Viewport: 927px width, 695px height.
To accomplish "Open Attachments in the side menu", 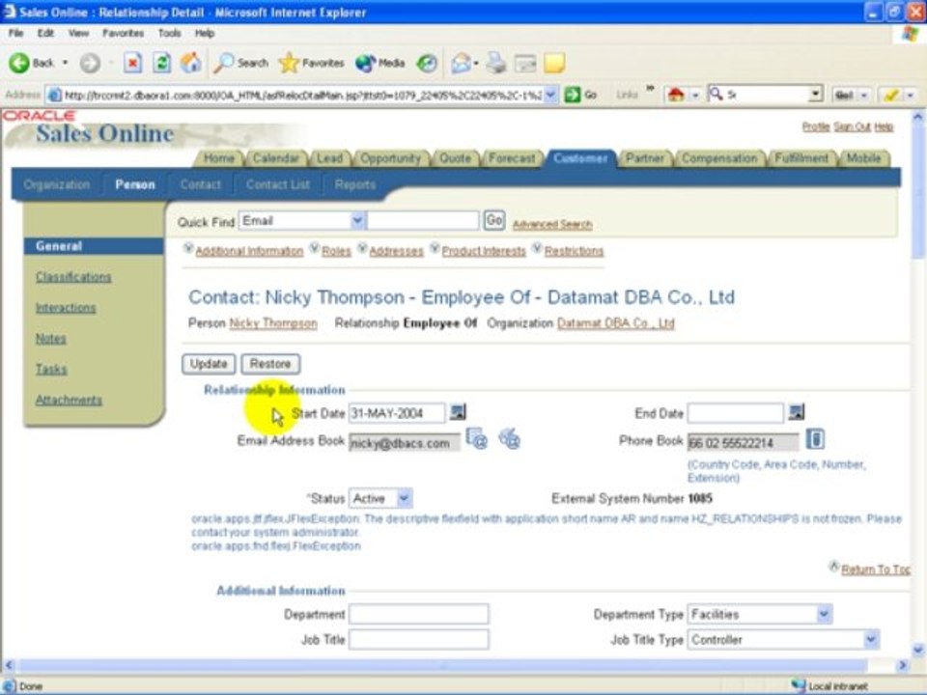I will coord(69,400).
